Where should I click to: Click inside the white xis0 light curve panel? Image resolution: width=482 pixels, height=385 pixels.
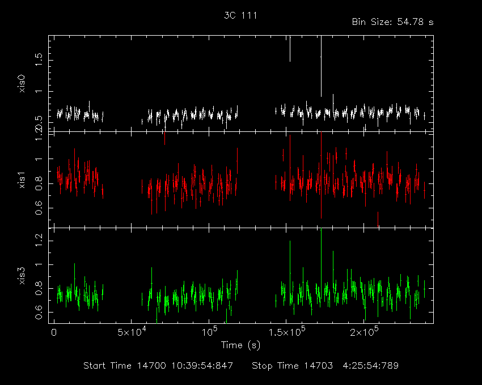coord(240,83)
